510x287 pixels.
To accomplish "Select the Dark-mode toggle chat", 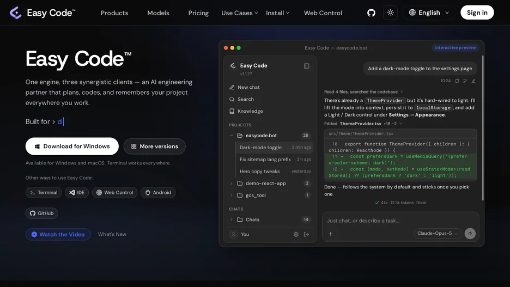I will coord(275,147).
